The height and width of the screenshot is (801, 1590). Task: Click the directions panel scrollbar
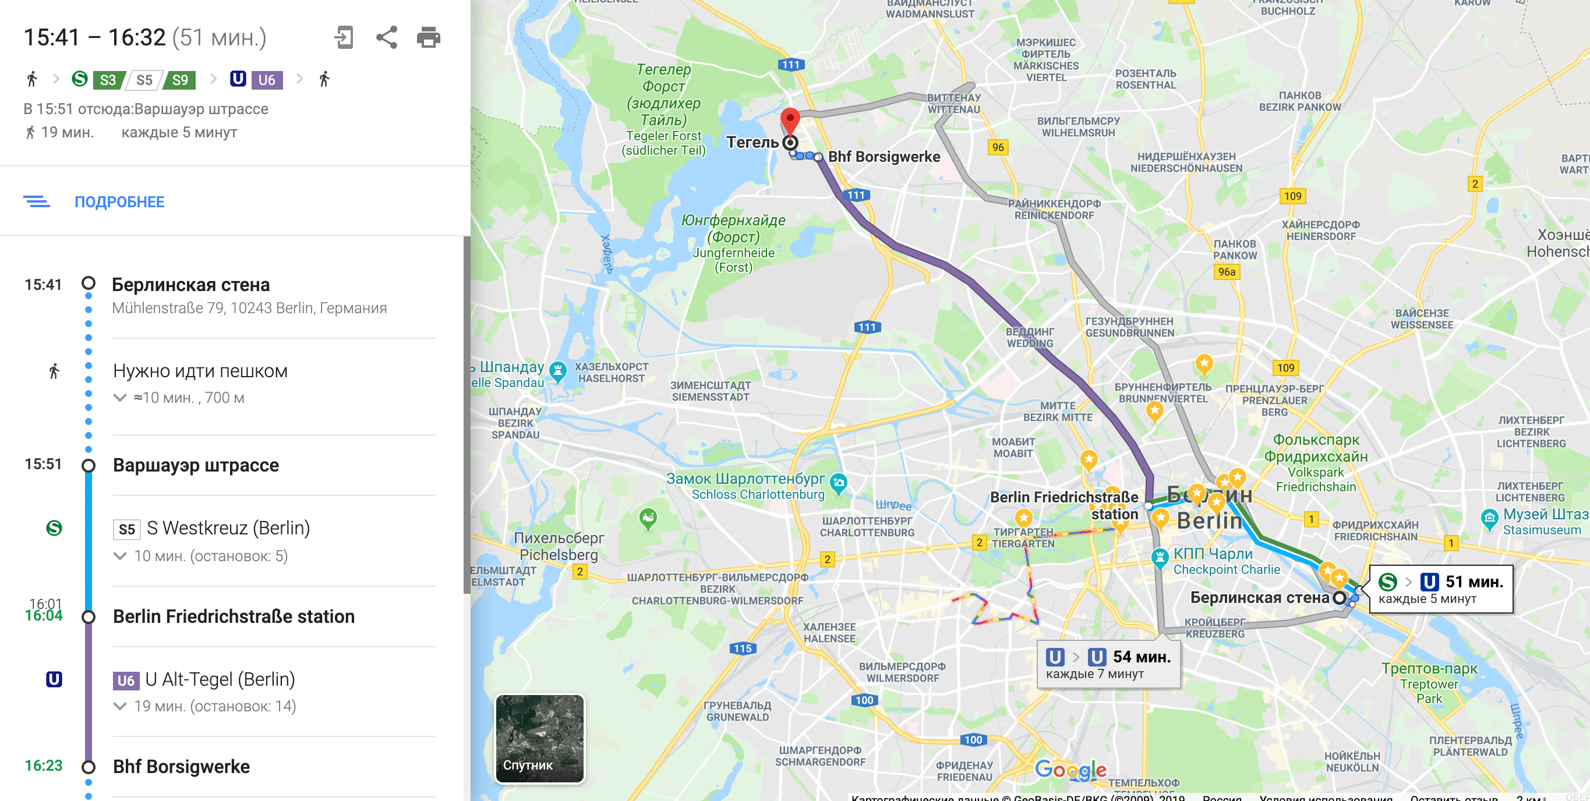467,414
